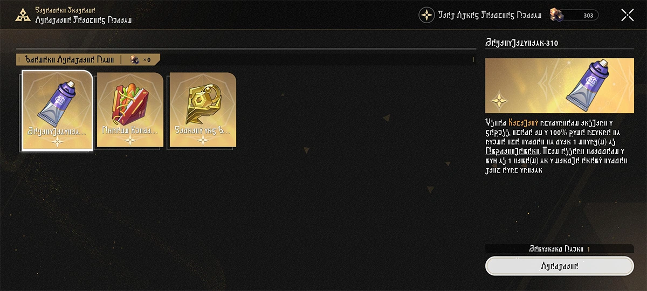Click the triangular emblem logo in the header
Image resolution: width=647 pixels, height=291 pixels.
(23, 15)
